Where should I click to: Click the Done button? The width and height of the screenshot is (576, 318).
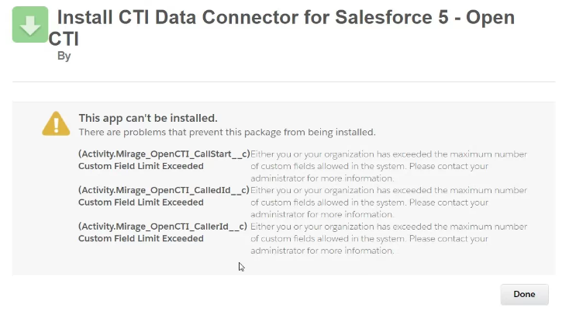click(524, 294)
